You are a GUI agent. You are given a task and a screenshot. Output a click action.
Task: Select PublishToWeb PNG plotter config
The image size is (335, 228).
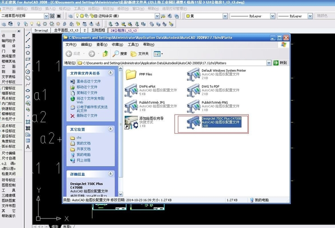(194, 106)
